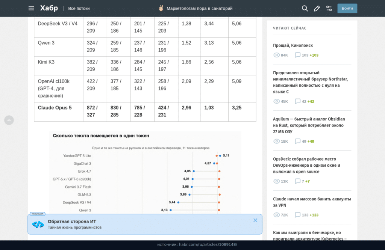Click the Grok 4.7 chart label

click(x=85, y=171)
